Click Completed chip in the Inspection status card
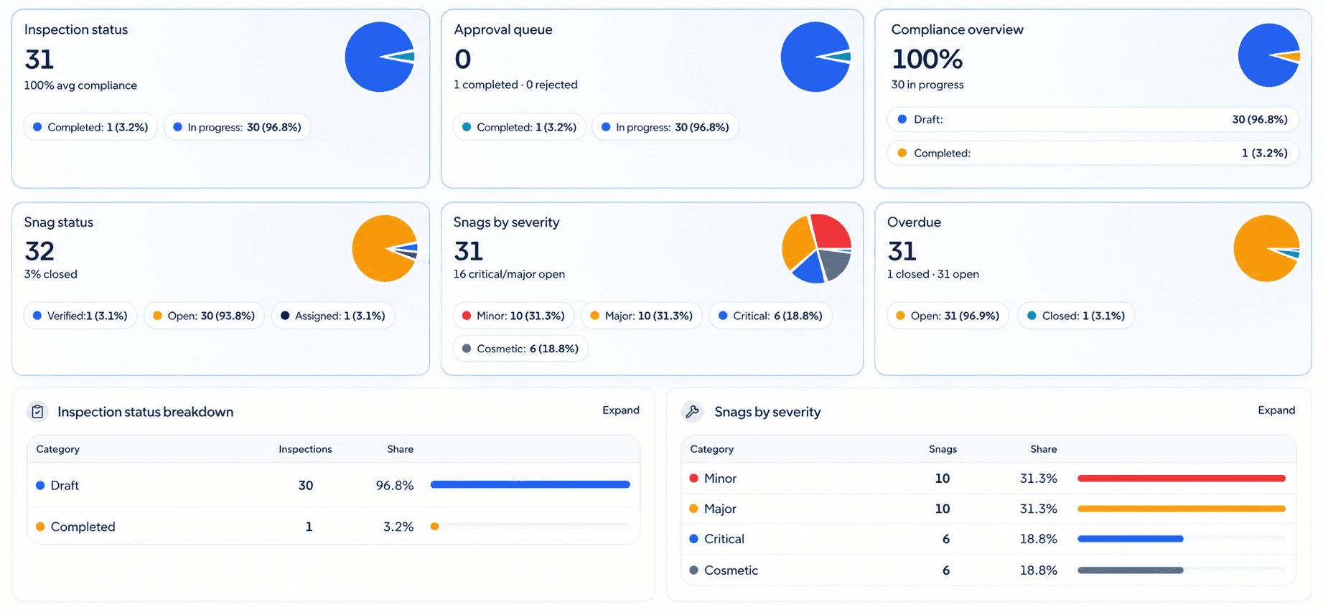1323x612 pixels. [x=90, y=127]
